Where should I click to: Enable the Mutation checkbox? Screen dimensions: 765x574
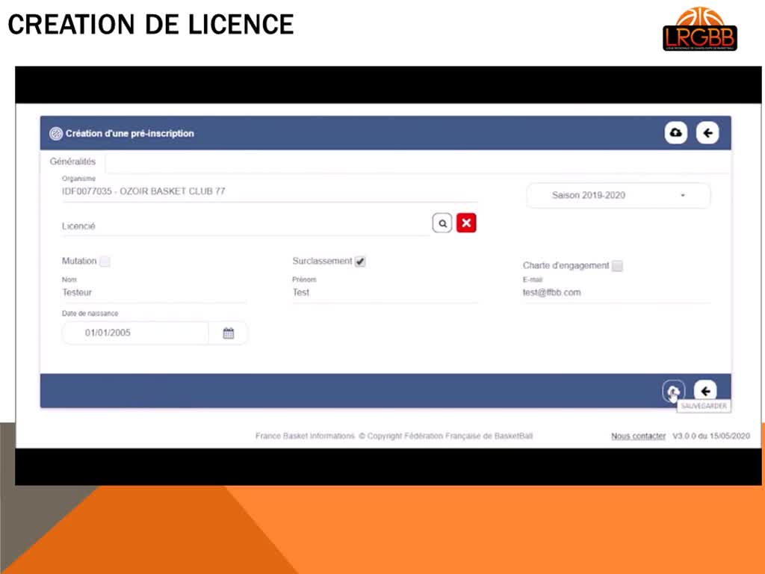pyautogui.click(x=105, y=262)
